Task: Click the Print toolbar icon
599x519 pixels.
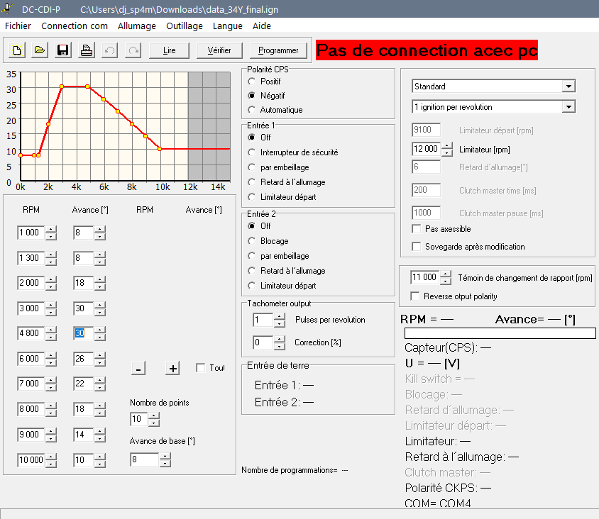Action: click(87, 50)
